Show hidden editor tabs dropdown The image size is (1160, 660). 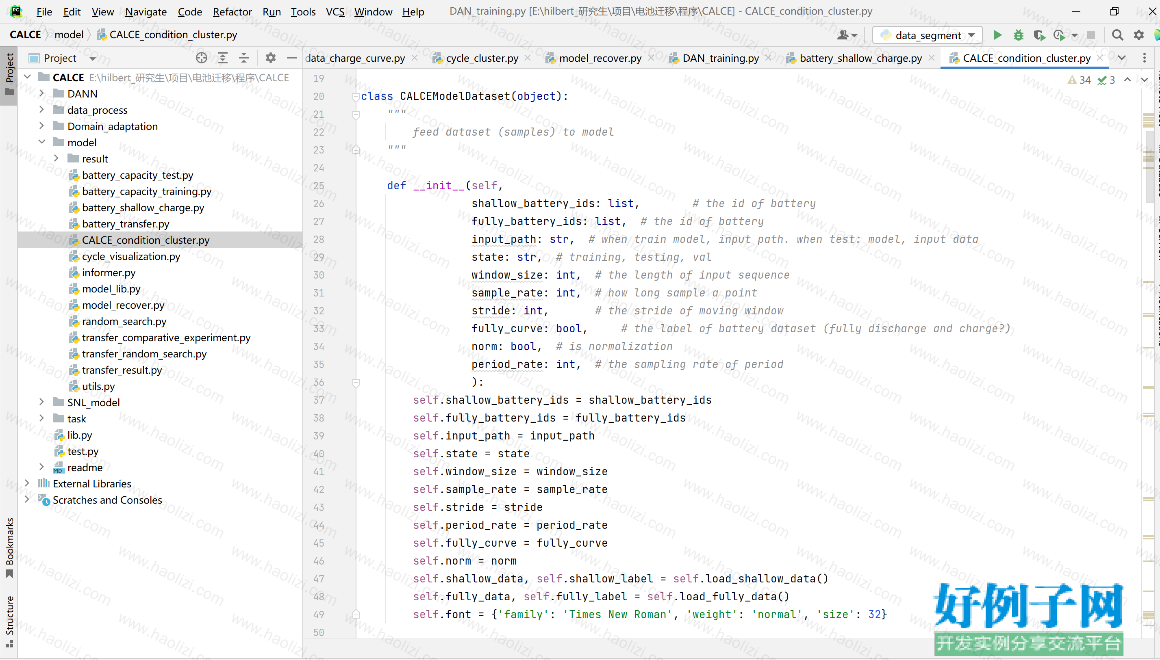(1121, 58)
